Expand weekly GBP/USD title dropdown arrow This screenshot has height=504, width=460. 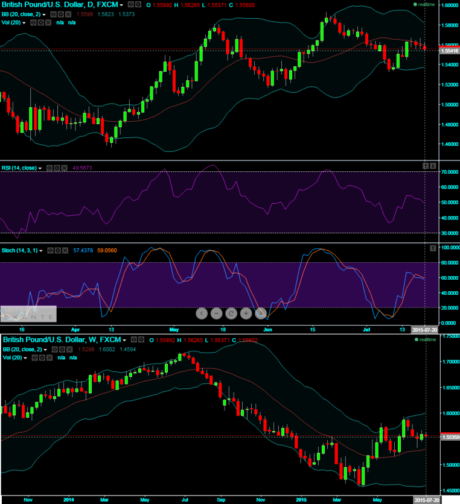[124, 341]
